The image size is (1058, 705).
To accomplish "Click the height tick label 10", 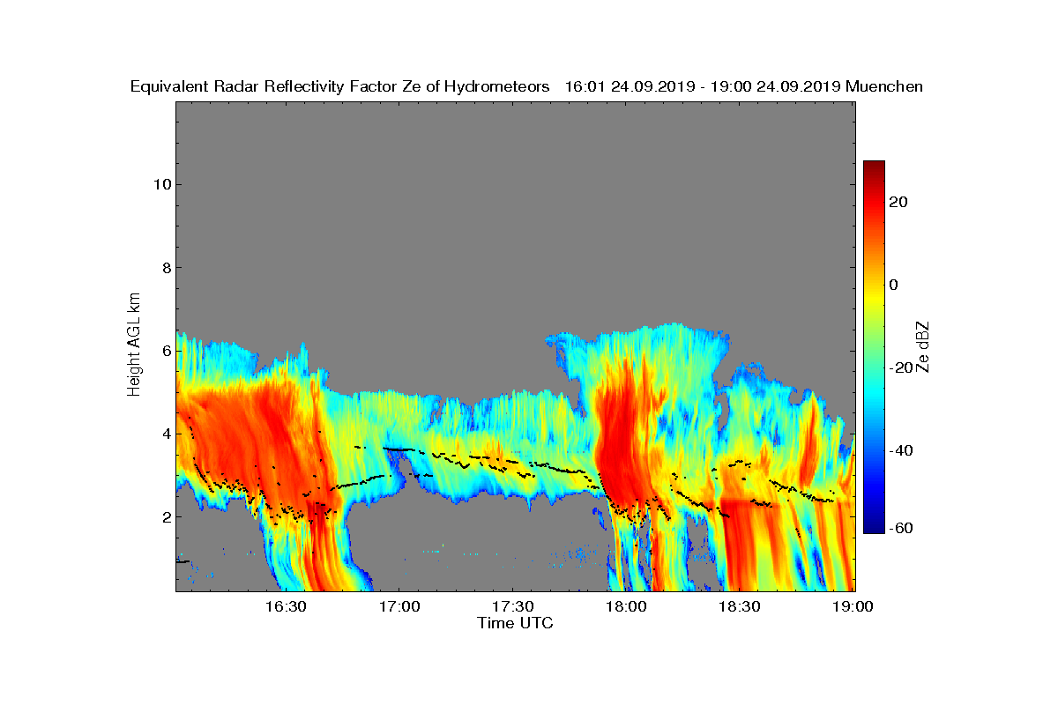I will point(160,184).
